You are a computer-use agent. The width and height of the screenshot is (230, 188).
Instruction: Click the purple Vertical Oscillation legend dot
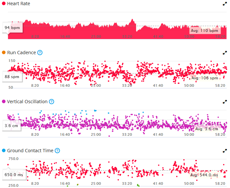coord(4,102)
